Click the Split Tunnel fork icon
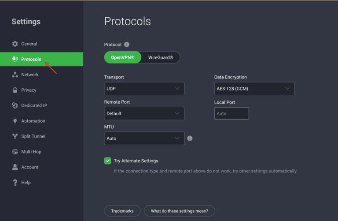Screen dimensions: 338x221 15,136
